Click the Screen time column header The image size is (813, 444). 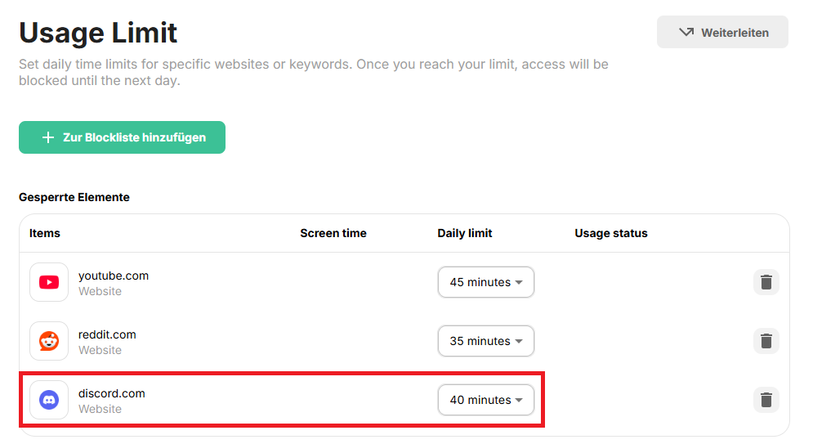click(x=333, y=233)
